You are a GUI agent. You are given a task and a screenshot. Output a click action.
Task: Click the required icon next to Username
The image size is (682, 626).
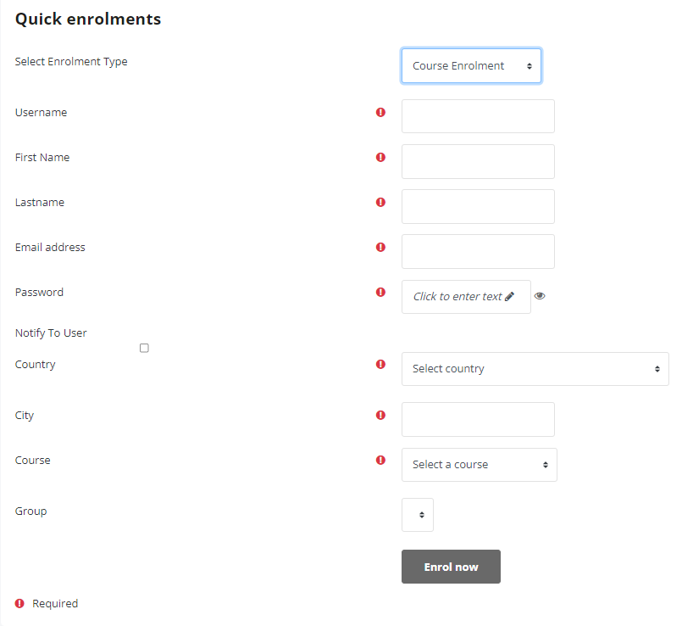[380, 113]
